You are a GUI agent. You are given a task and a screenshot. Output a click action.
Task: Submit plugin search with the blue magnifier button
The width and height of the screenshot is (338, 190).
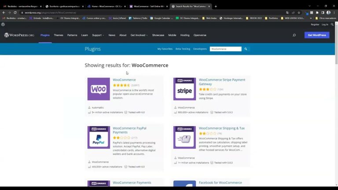(246, 49)
